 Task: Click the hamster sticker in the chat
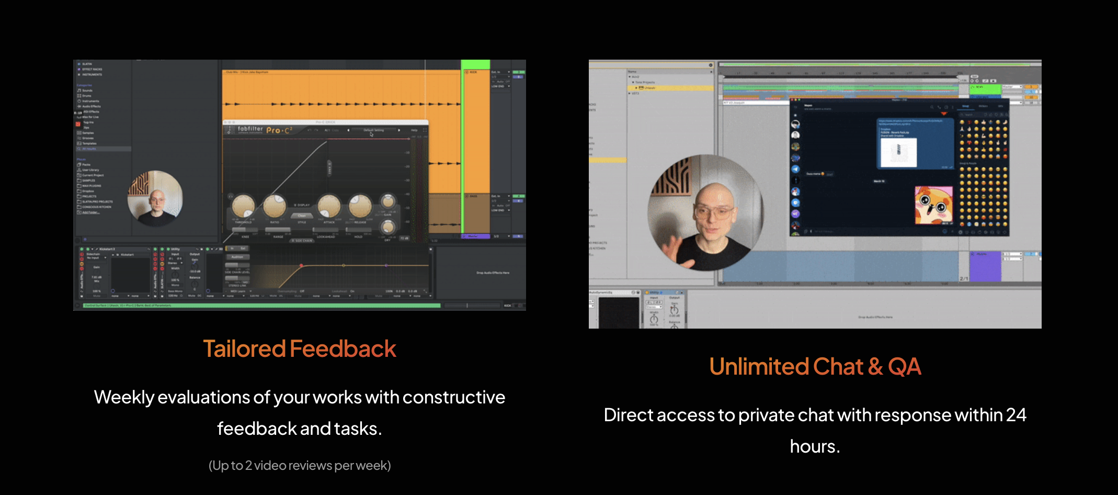pyautogui.click(x=933, y=205)
